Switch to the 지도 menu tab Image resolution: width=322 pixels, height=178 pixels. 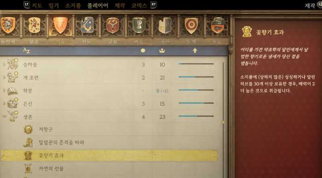(37, 6)
